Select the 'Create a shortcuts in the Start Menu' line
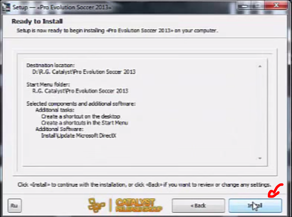This screenshot has height=217, width=292. [85, 123]
